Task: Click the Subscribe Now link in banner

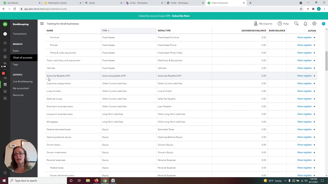Action: [181, 16]
